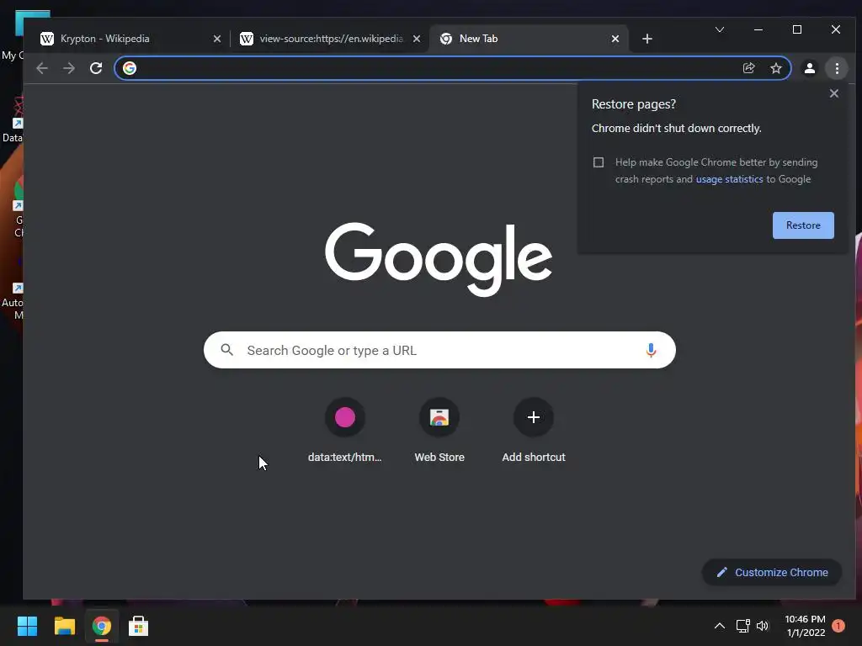Close the Krypton - Wikipedia tab
The height and width of the screenshot is (646, 862).
216,39
